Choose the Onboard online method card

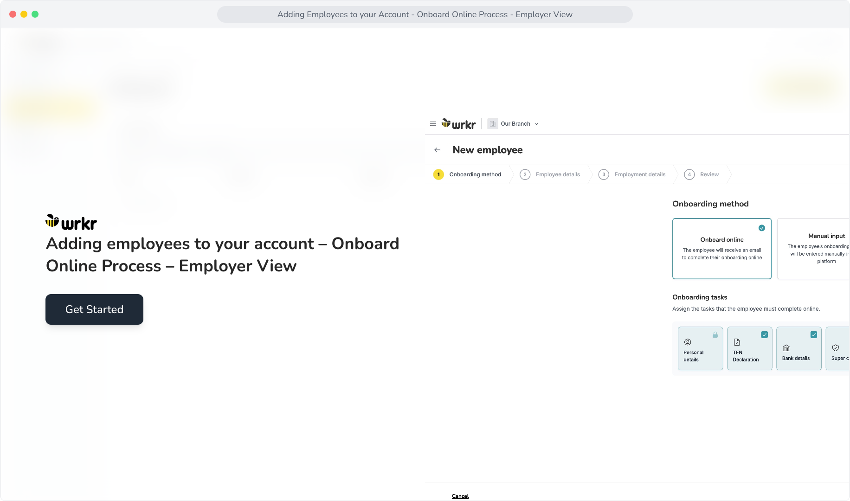point(722,249)
